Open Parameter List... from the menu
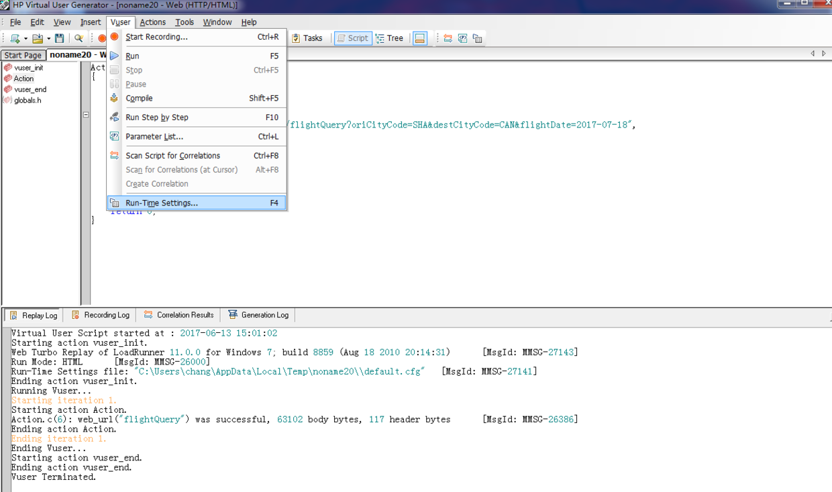 click(197, 136)
